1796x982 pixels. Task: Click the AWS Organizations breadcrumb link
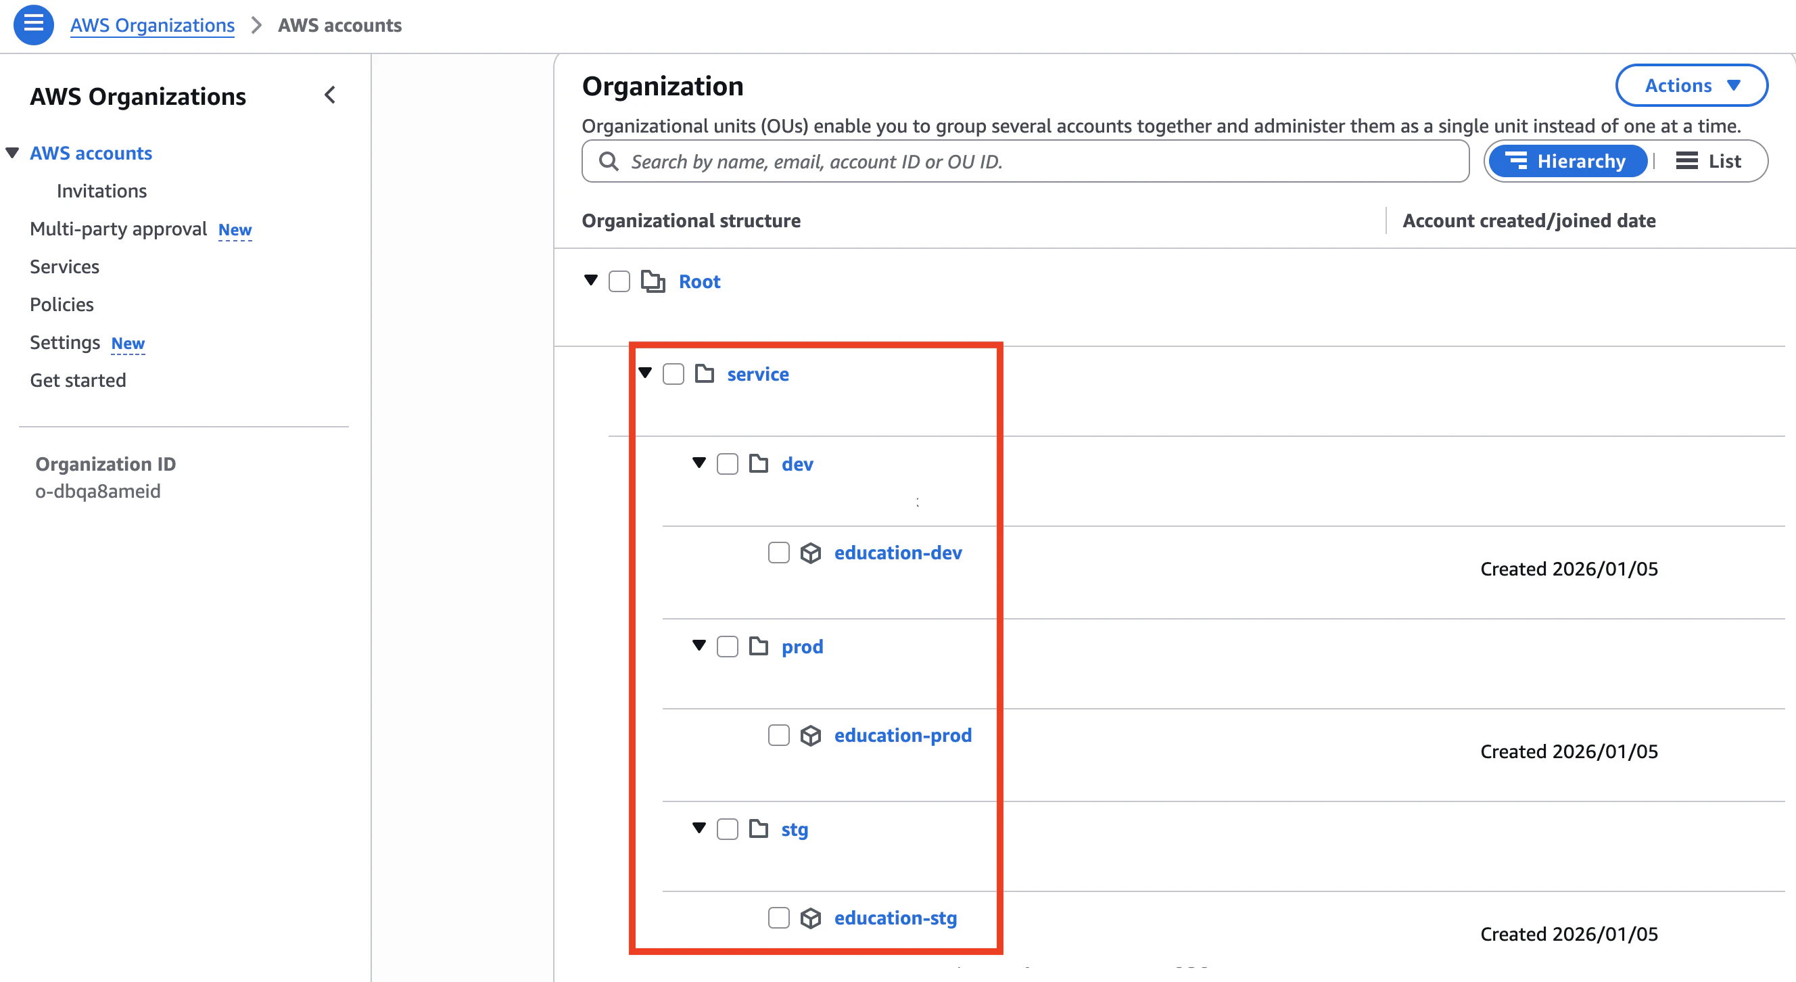point(153,25)
